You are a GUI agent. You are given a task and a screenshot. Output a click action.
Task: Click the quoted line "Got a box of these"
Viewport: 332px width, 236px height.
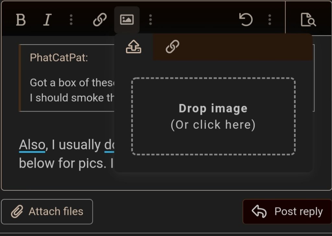point(72,83)
